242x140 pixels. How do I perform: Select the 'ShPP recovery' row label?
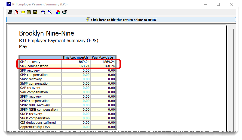tap(31, 79)
